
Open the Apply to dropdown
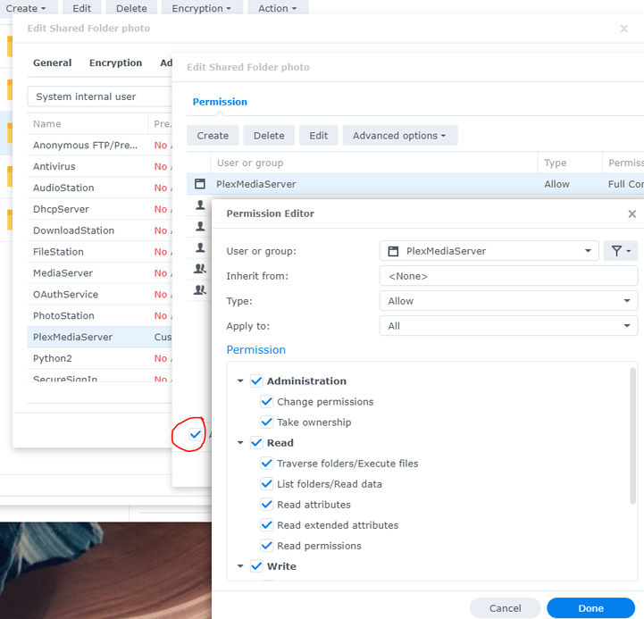(508, 326)
